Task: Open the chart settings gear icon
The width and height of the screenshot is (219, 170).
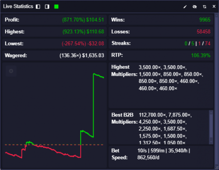Action: (11, 71)
